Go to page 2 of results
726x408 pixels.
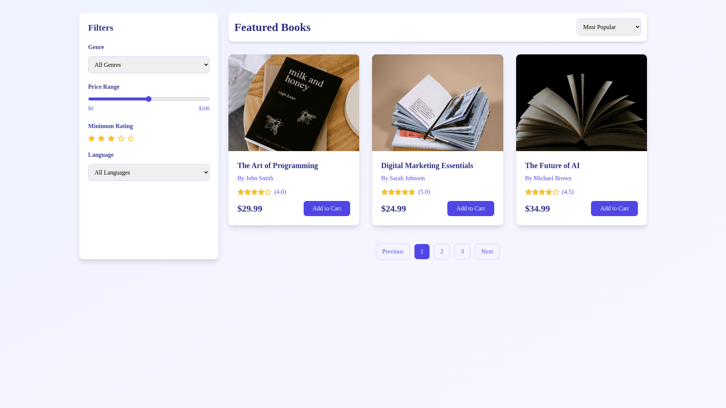442,251
